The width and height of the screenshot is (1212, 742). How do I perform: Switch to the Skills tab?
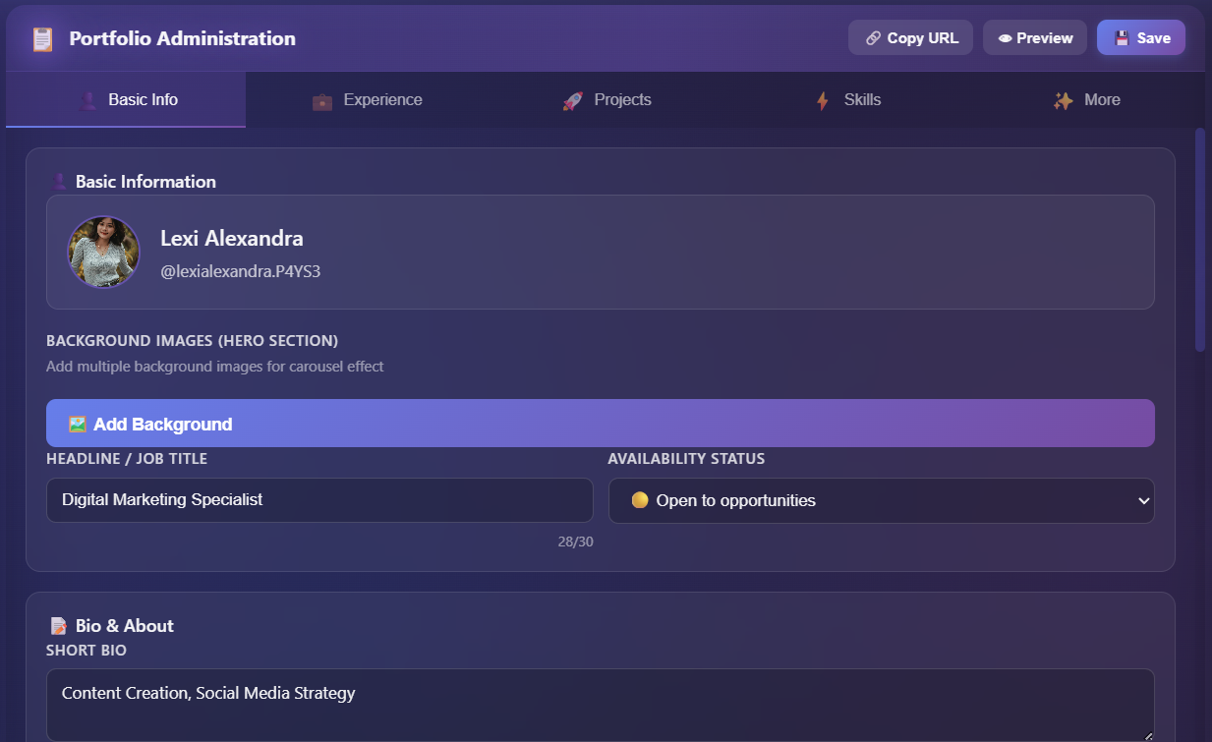pos(847,99)
